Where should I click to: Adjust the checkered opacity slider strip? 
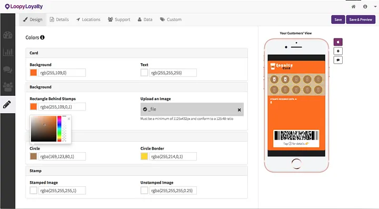[64, 129]
